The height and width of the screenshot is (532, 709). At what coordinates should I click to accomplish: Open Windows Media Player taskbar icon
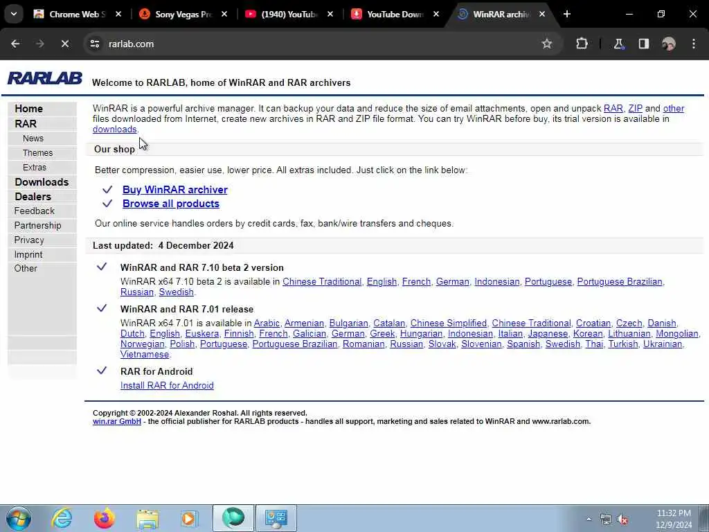coord(190,518)
